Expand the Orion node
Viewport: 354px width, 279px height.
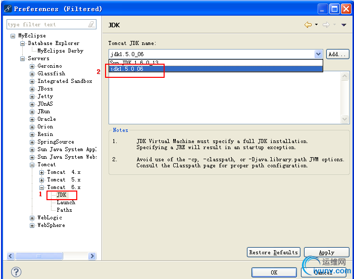[x=32, y=127]
